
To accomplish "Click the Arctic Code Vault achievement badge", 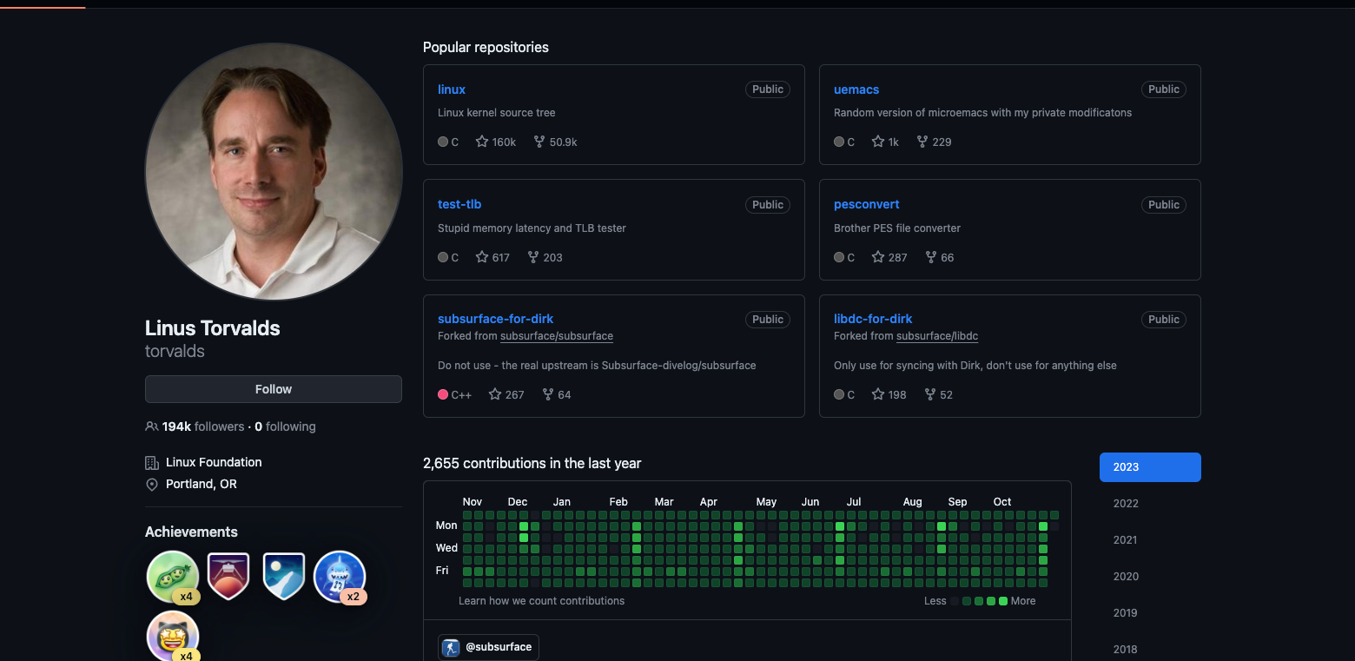I will (x=284, y=577).
